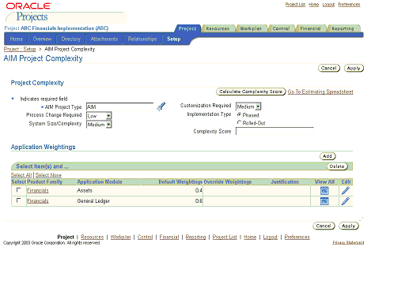Click the top Logout link

click(328, 5)
